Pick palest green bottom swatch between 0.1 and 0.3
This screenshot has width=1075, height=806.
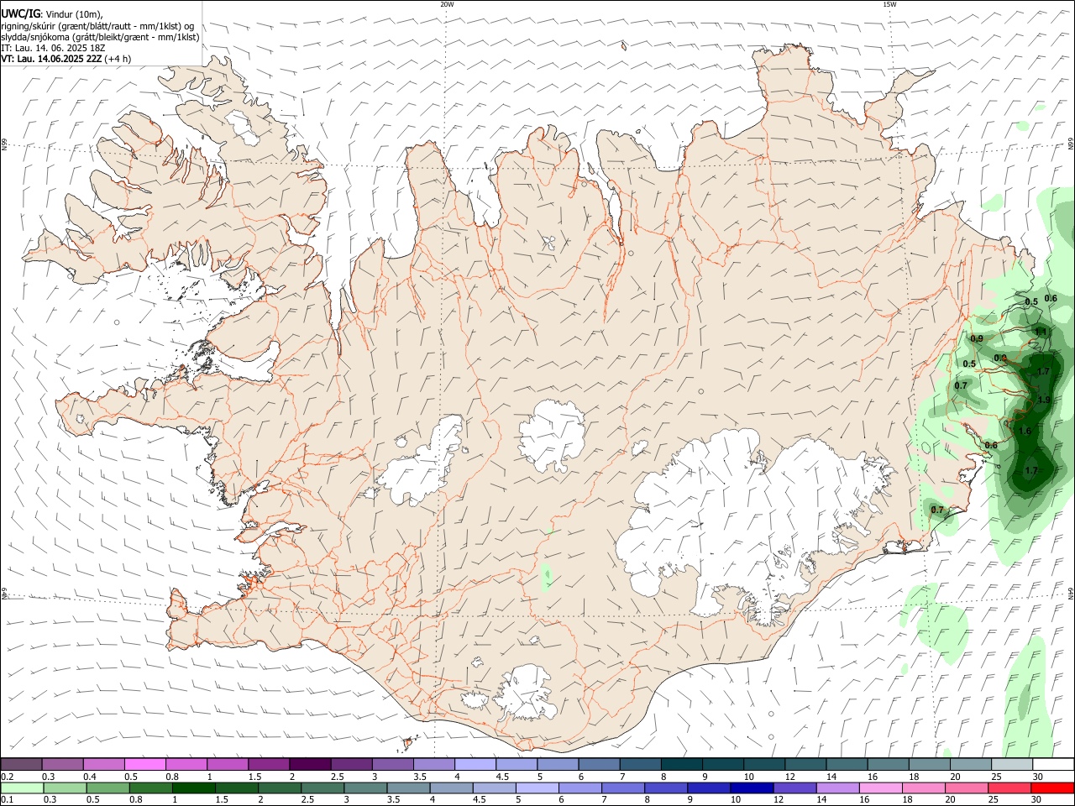(x=22, y=788)
